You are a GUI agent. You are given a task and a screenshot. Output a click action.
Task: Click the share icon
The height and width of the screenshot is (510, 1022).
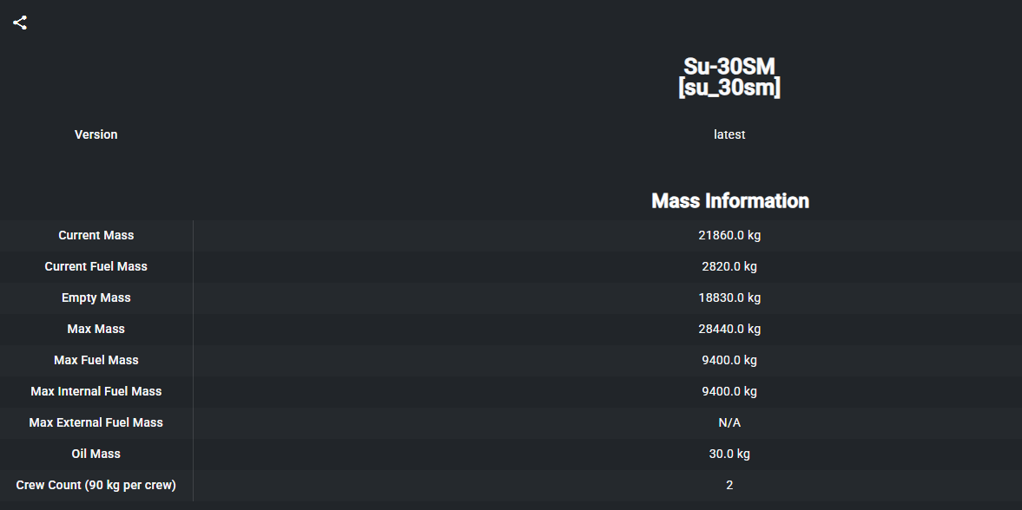tap(20, 23)
